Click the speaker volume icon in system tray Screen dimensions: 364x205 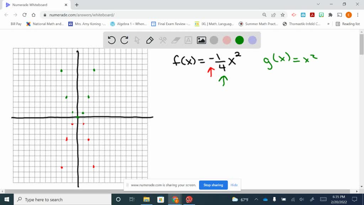(x=302, y=200)
